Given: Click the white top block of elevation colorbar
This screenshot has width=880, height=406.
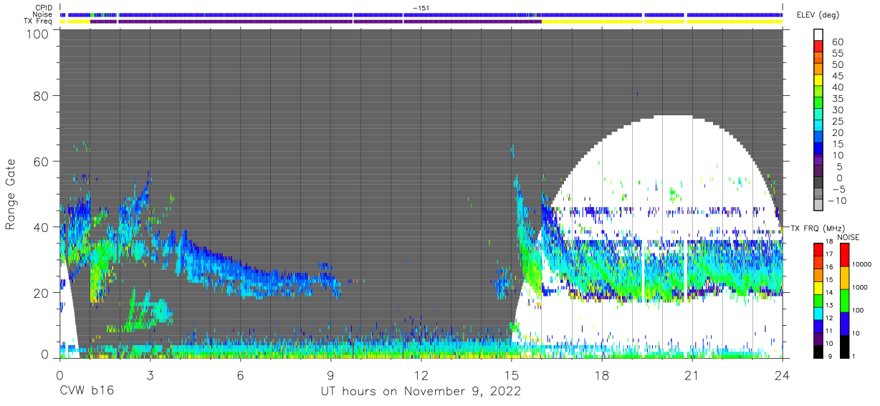Looking at the screenshot, I should (819, 35).
